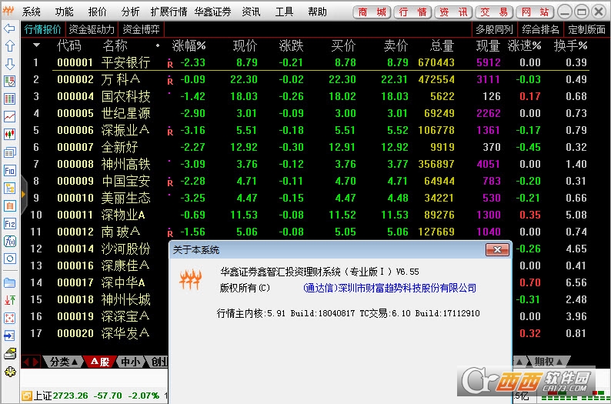Select the A股 bottom tab

[x=100, y=362]
